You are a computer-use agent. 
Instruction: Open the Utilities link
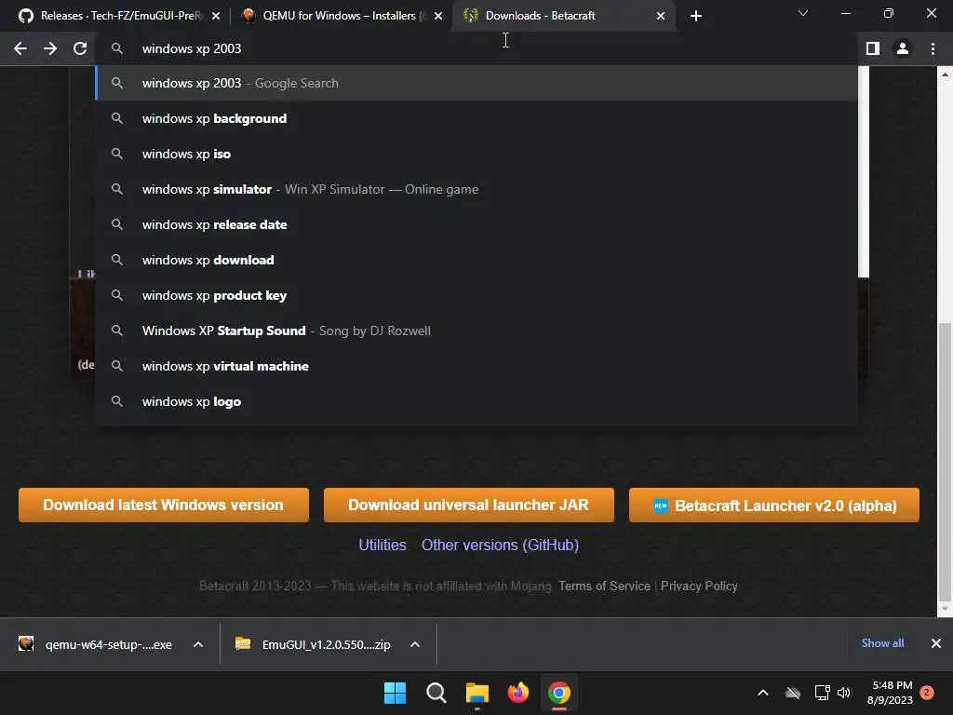click(383, 545)
